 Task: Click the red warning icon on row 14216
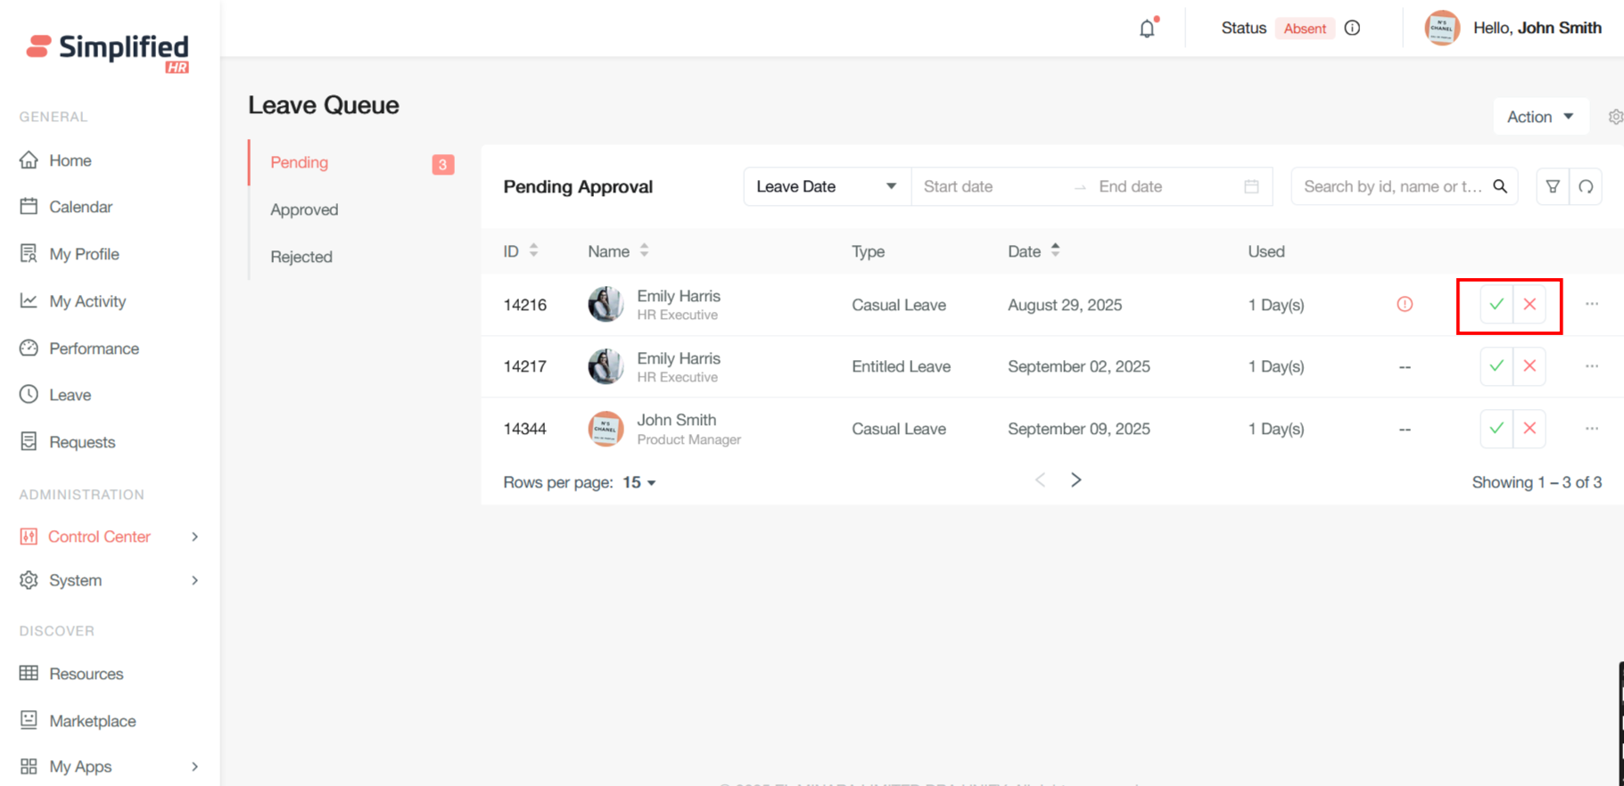(1405, 305)
